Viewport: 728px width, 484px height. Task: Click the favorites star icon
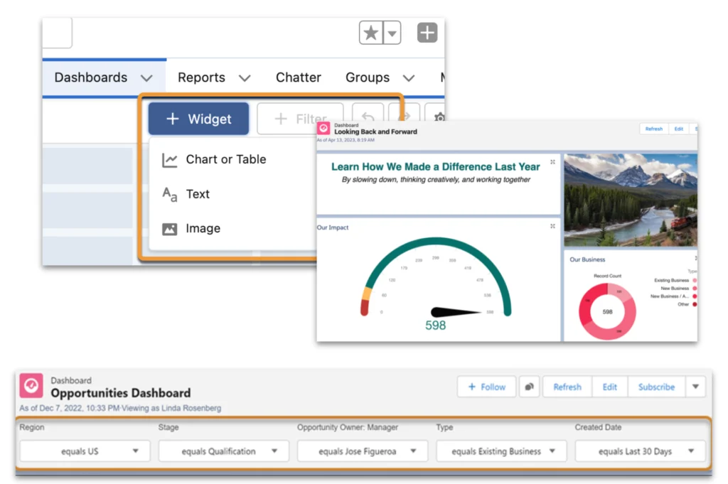tap(370, 33)
